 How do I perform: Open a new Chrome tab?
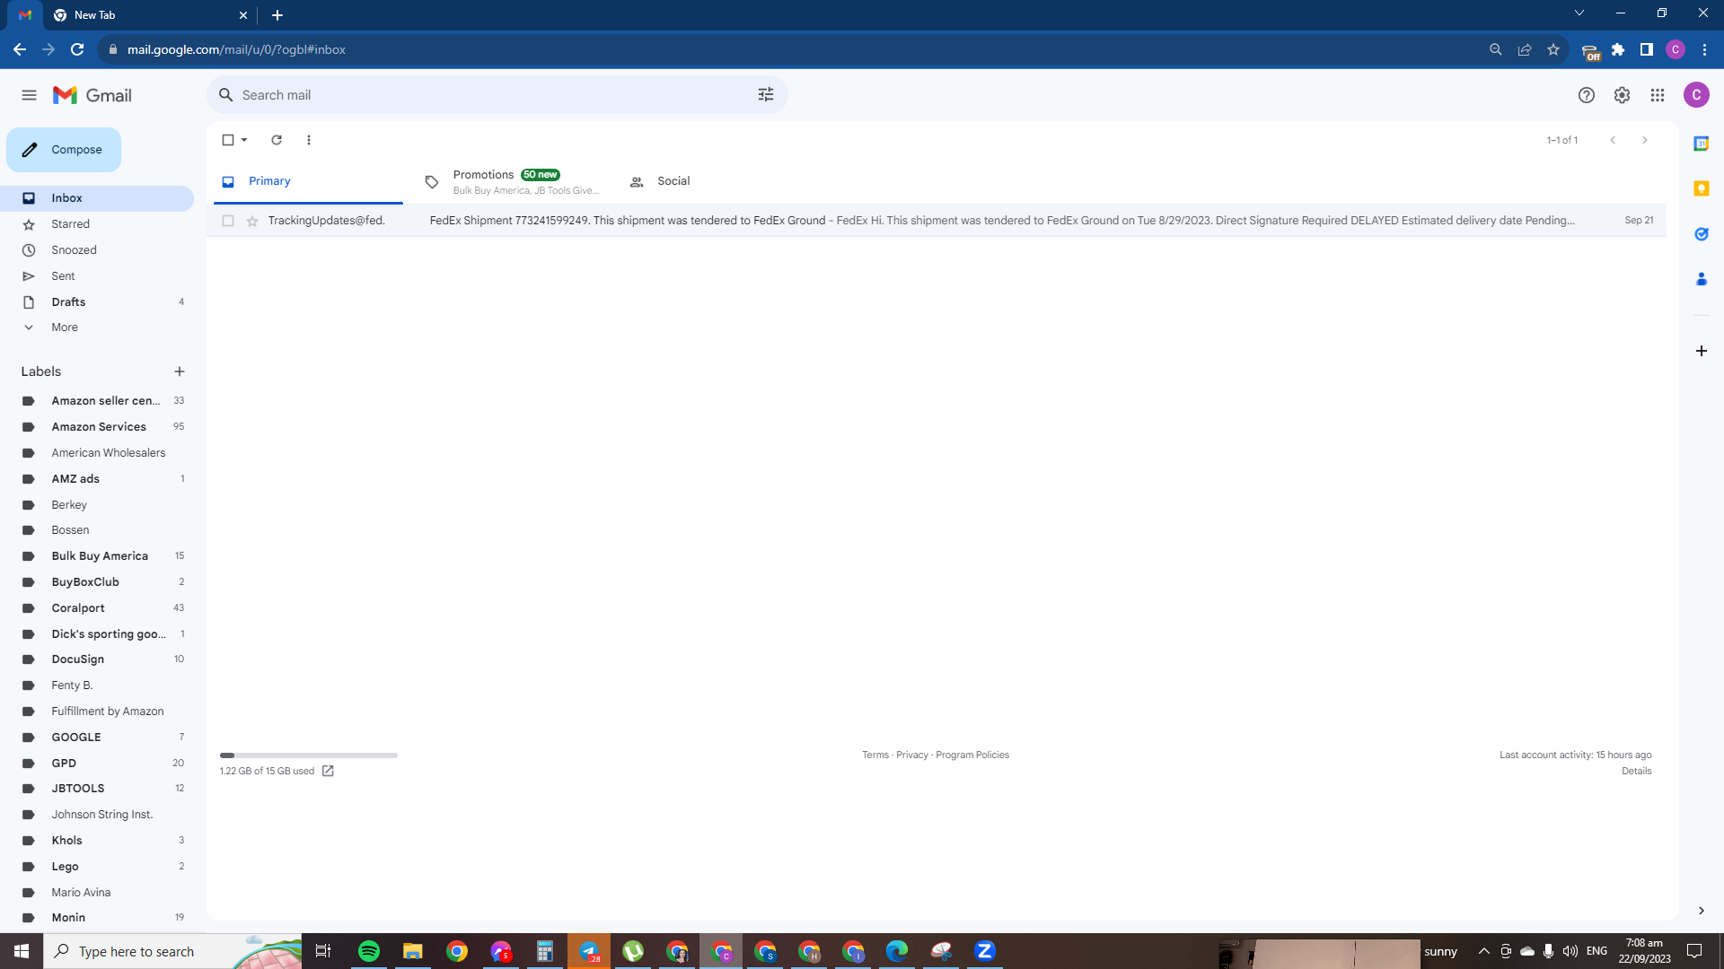click(277, 15)
